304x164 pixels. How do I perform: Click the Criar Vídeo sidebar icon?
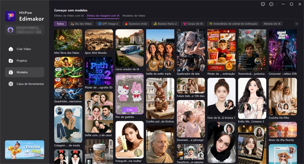11,49
